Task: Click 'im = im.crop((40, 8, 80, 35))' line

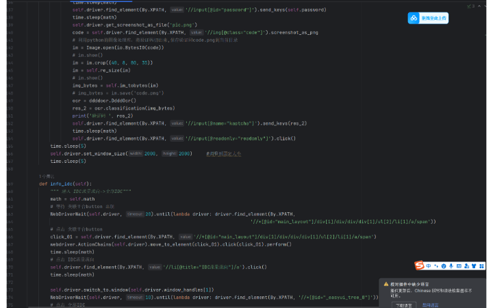Action: [x=112, y=63]
